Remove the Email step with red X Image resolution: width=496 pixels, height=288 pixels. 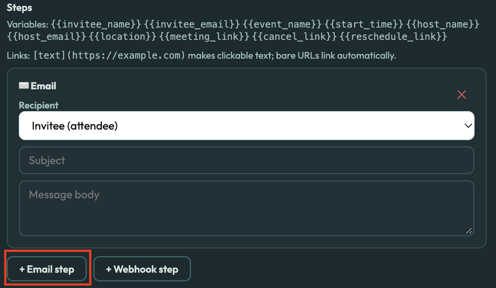461,94
